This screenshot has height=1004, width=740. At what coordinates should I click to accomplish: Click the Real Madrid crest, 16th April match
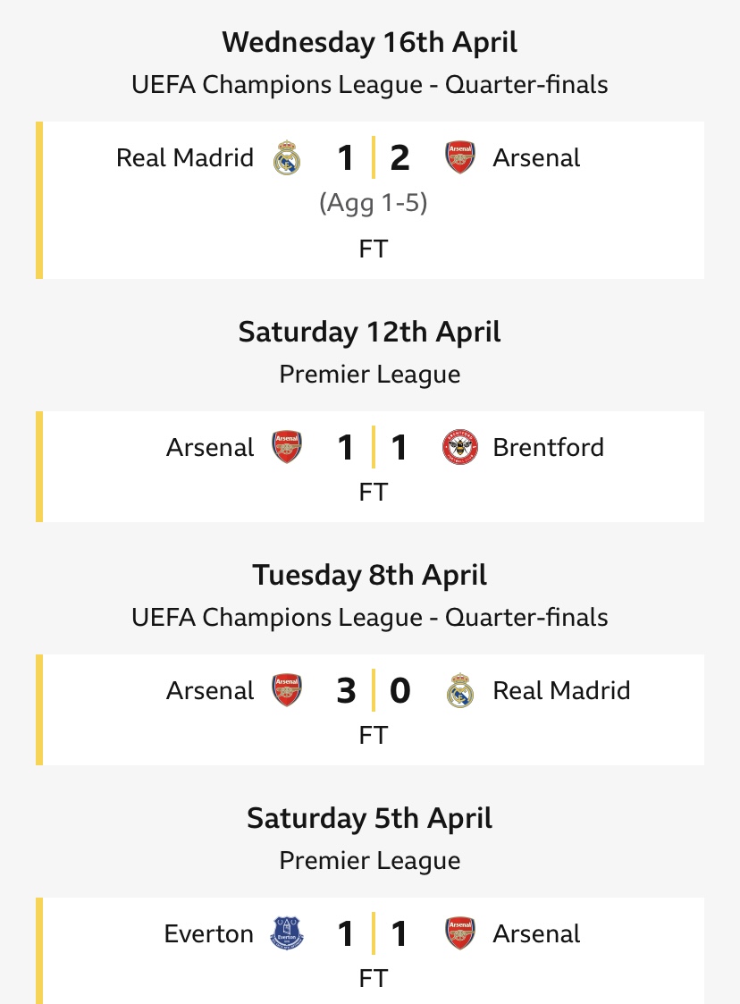point(287,157)
